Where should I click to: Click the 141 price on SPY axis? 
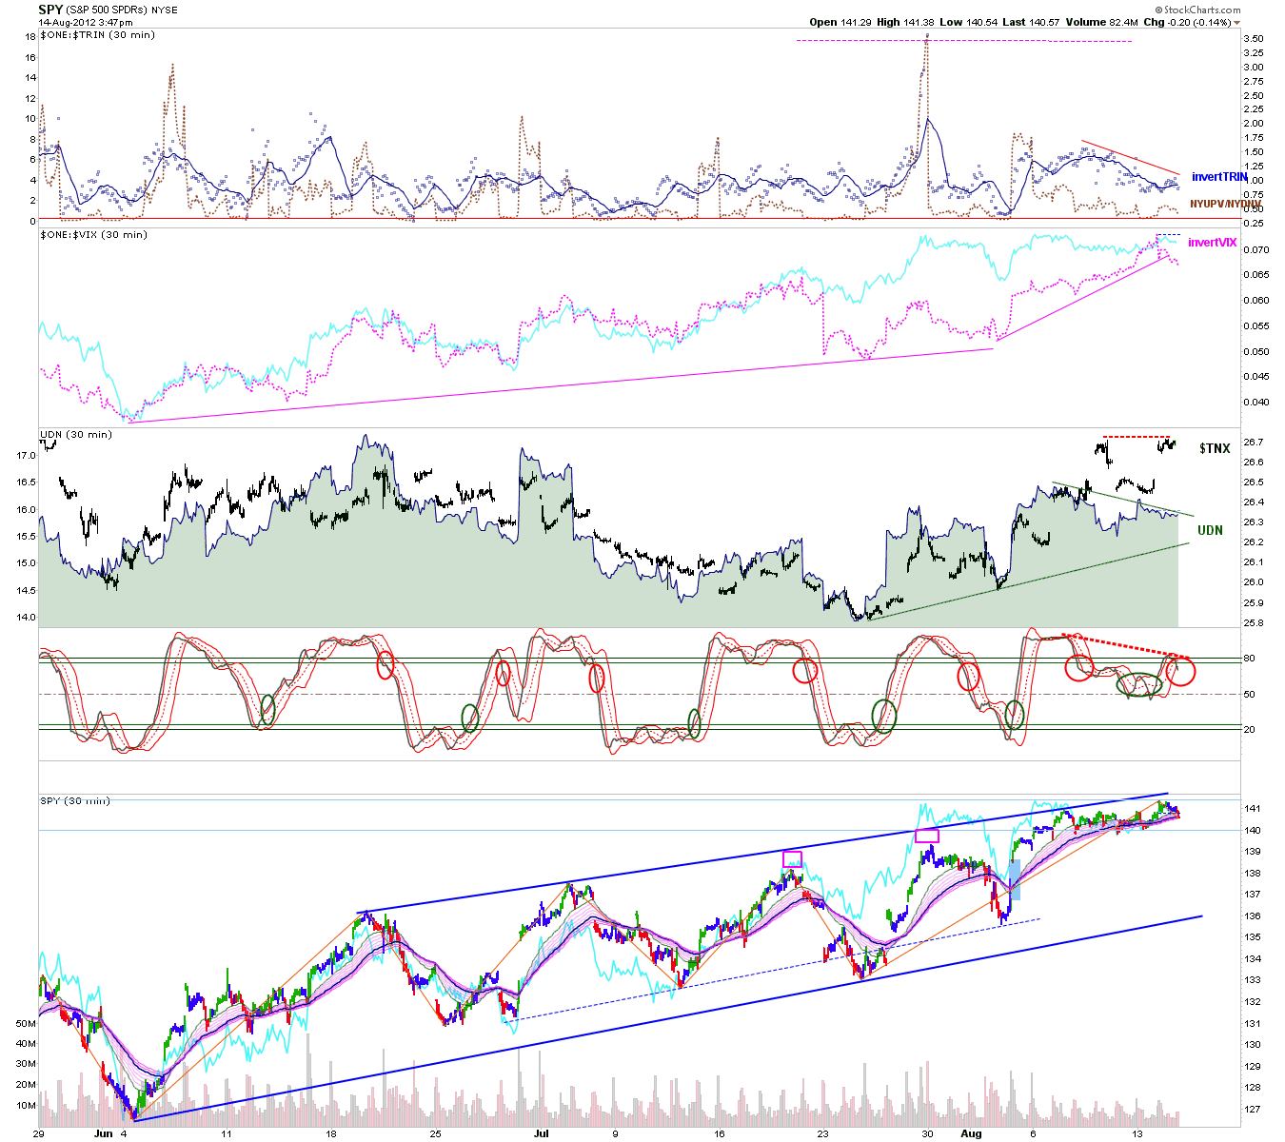[1253, 809]
